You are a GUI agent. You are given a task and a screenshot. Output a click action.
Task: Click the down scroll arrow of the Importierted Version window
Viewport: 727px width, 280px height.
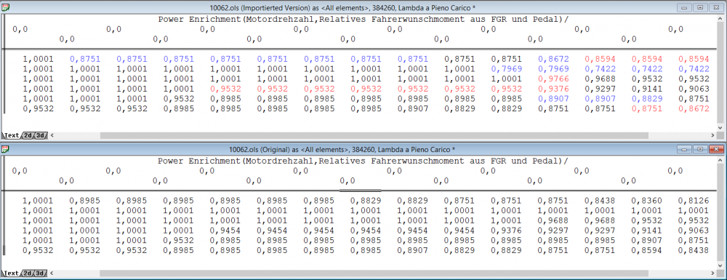720,127
